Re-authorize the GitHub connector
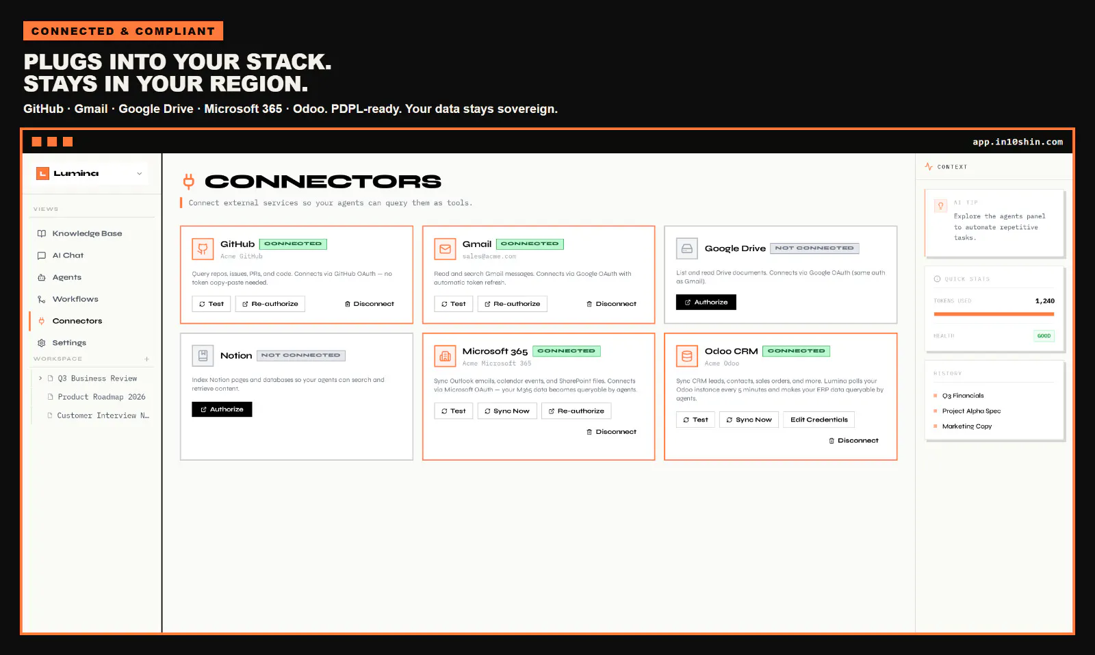The height and width of the screenshot is (655, 1095). (270, 304)
